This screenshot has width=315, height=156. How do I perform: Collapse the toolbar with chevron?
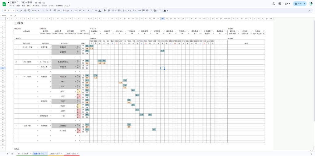click(x=309, y=10)
